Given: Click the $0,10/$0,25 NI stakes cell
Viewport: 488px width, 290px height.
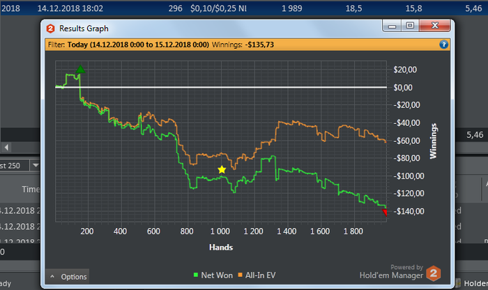Looking at the screenshot, I should tap(218, 8).
